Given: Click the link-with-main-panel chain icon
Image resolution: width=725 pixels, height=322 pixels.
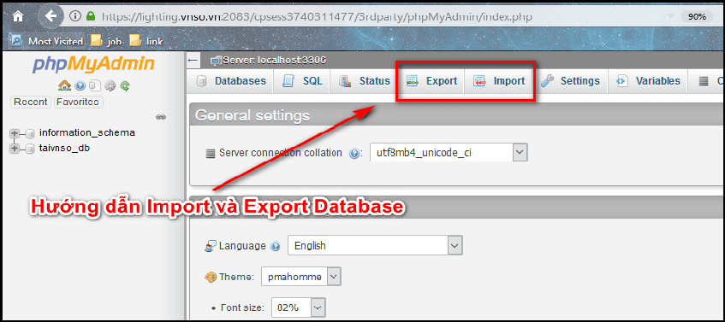Looking at the screenshot, I should click(160, 117).
